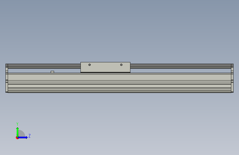Click the red origin dot of the triad
The image size is (239, 155).
click(x=17, y=138)
